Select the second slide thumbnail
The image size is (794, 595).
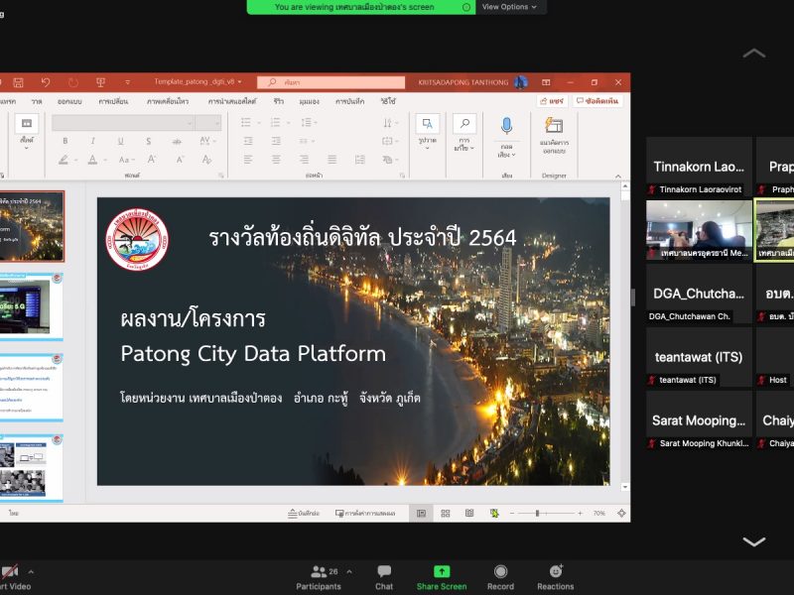point(32,307)
